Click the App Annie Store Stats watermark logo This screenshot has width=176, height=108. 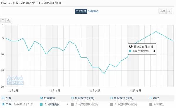pos(15,80)
